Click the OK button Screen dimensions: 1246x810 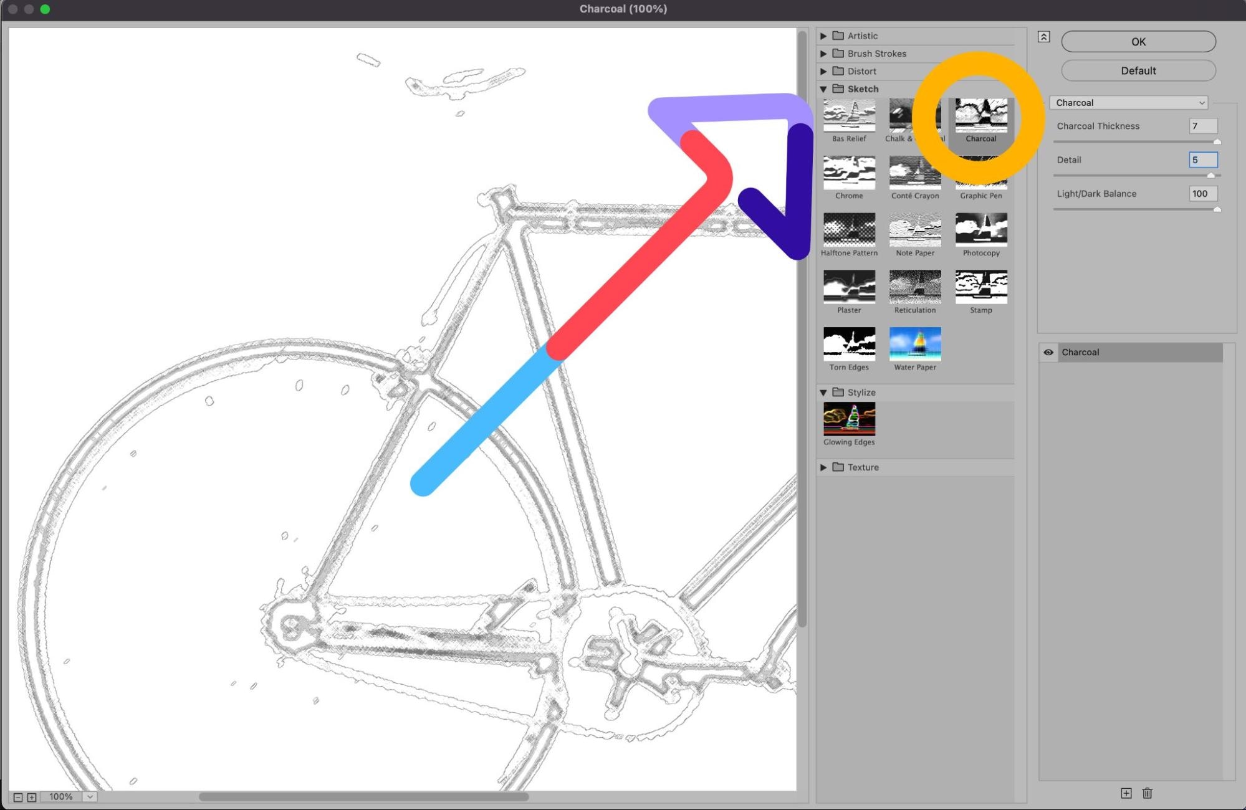point(1138,42)
